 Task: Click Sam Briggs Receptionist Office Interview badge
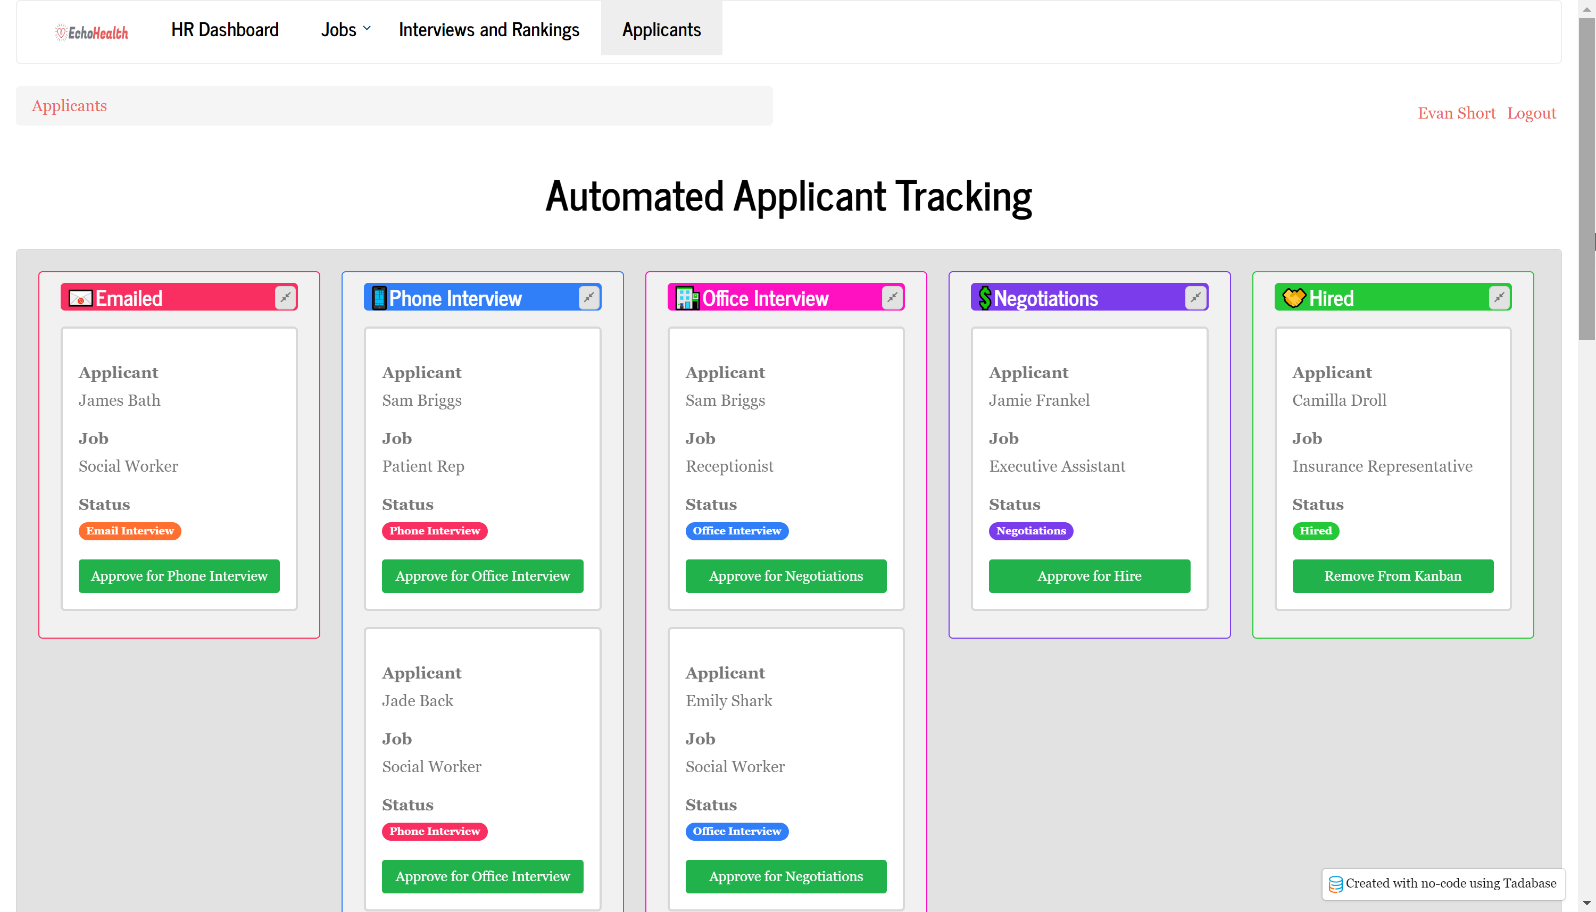click(x=737, y=531)
